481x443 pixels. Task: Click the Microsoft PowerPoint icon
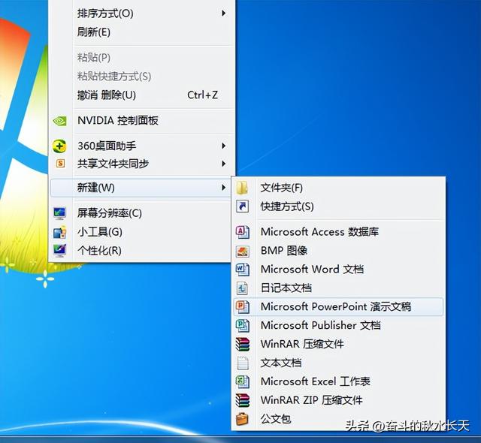(x=242, y=306)
